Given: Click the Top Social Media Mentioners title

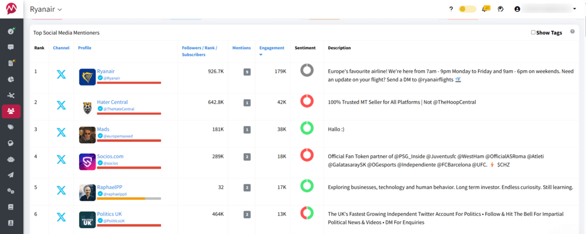Looking at the screenshot, I should click(x=66, y=33).
